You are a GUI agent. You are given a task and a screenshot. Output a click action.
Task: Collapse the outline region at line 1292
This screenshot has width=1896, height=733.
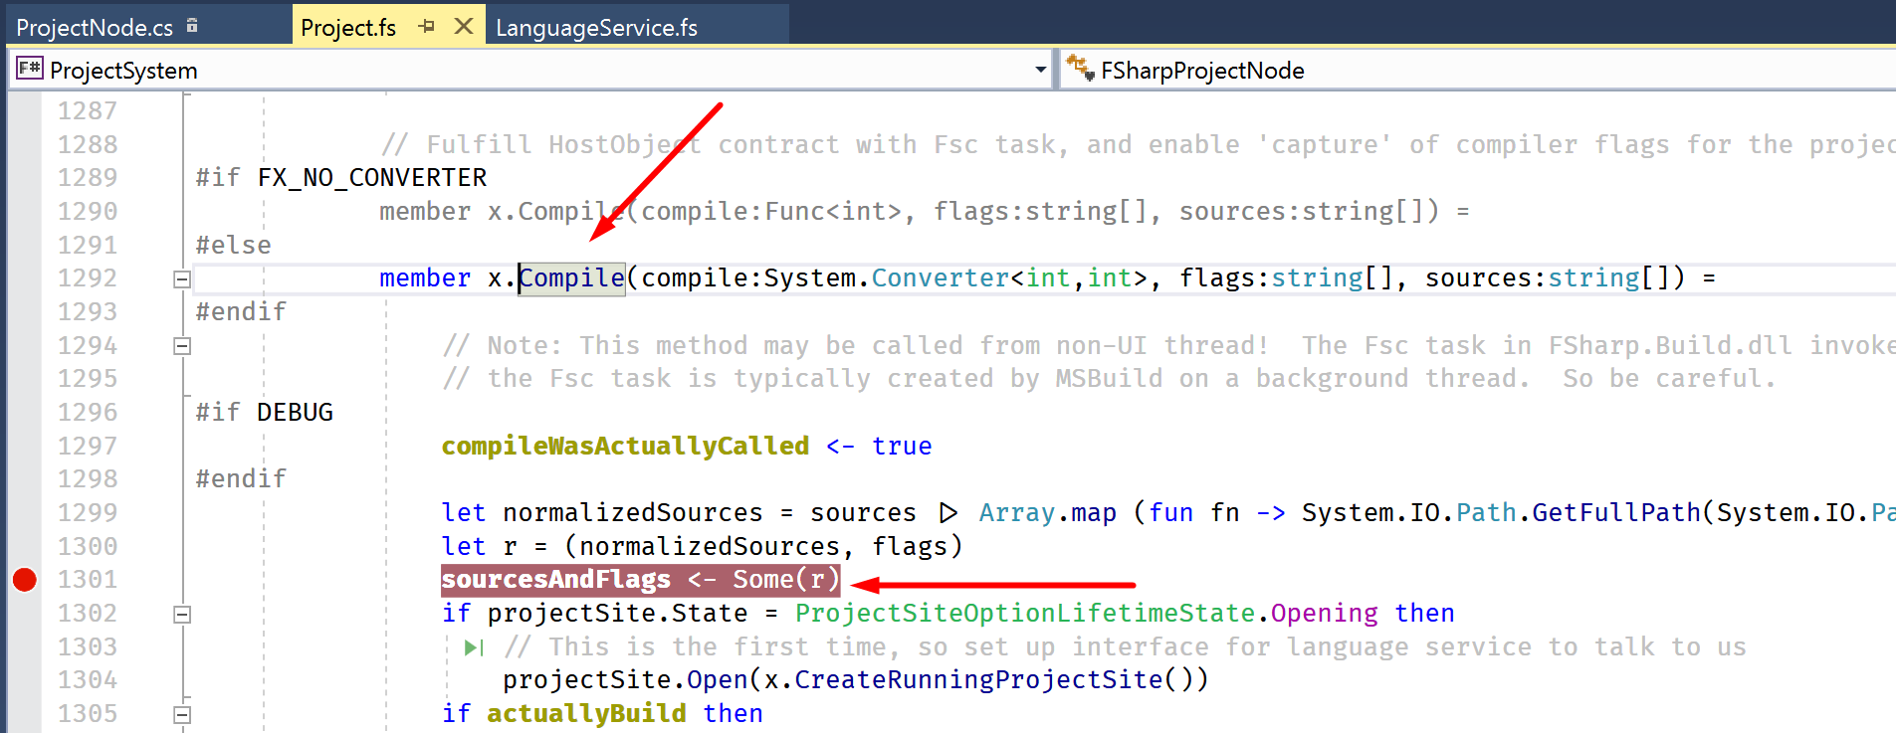(182, 279)
